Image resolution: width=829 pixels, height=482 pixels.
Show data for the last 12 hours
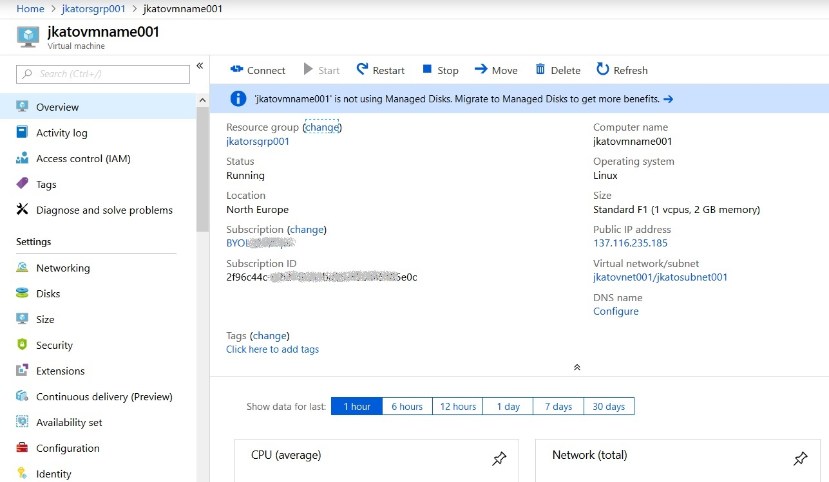pyautogui.click(x=458, y=406)
